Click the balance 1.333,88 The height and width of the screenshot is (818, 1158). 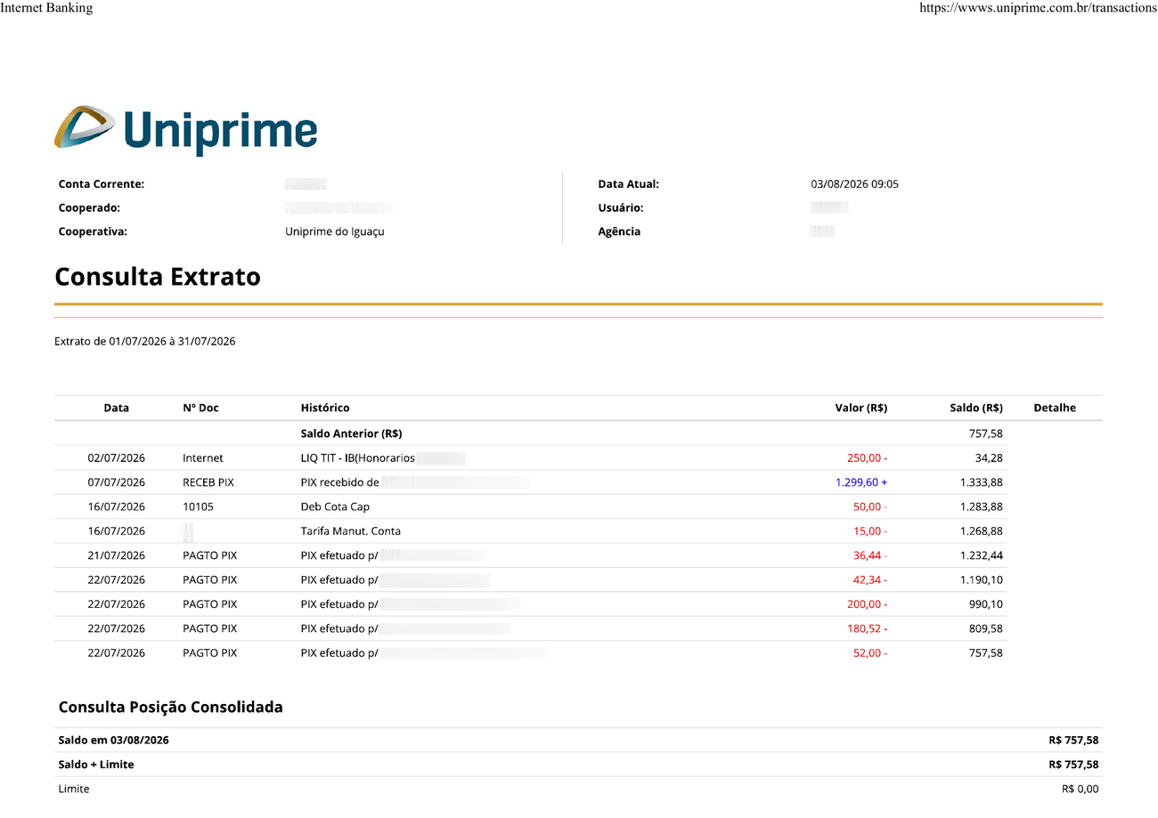coord(981,482)
